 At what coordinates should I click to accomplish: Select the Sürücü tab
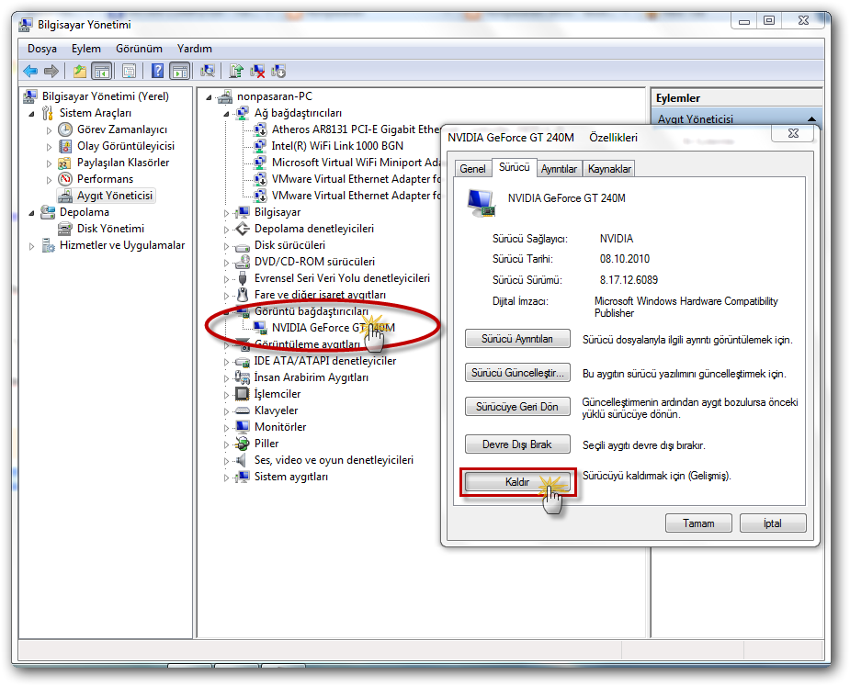(x=514, y=167)
